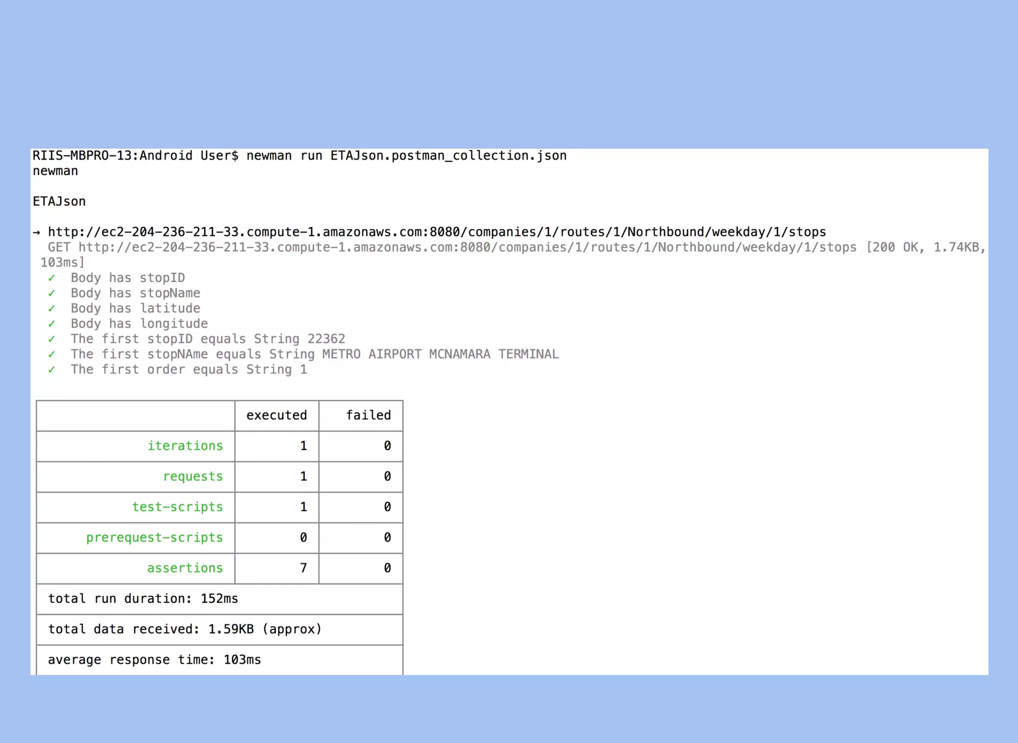Click the failed column header

pos(368,415)
